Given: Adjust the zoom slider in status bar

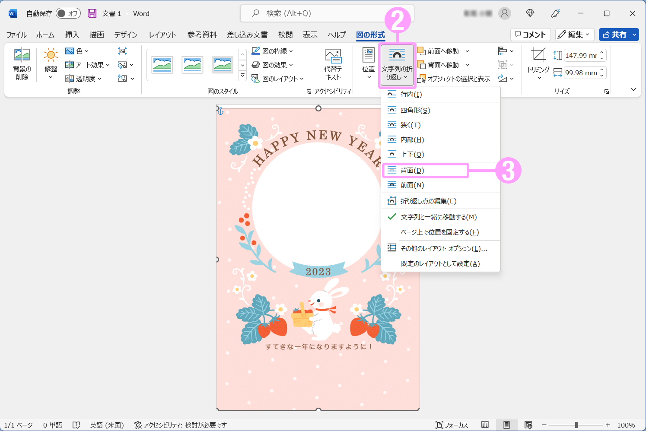Looking at the screenshot, I should point(576,425).
